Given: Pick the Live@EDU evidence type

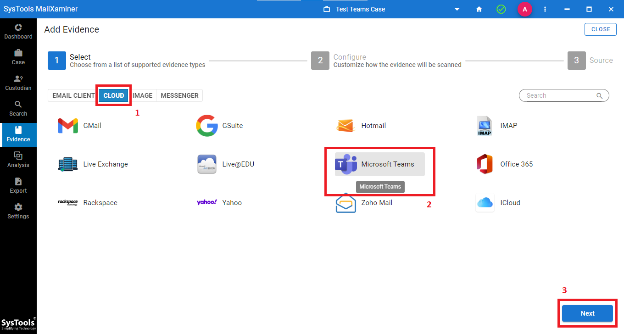Looking at the screenshot, I should [x=226, y=164].
